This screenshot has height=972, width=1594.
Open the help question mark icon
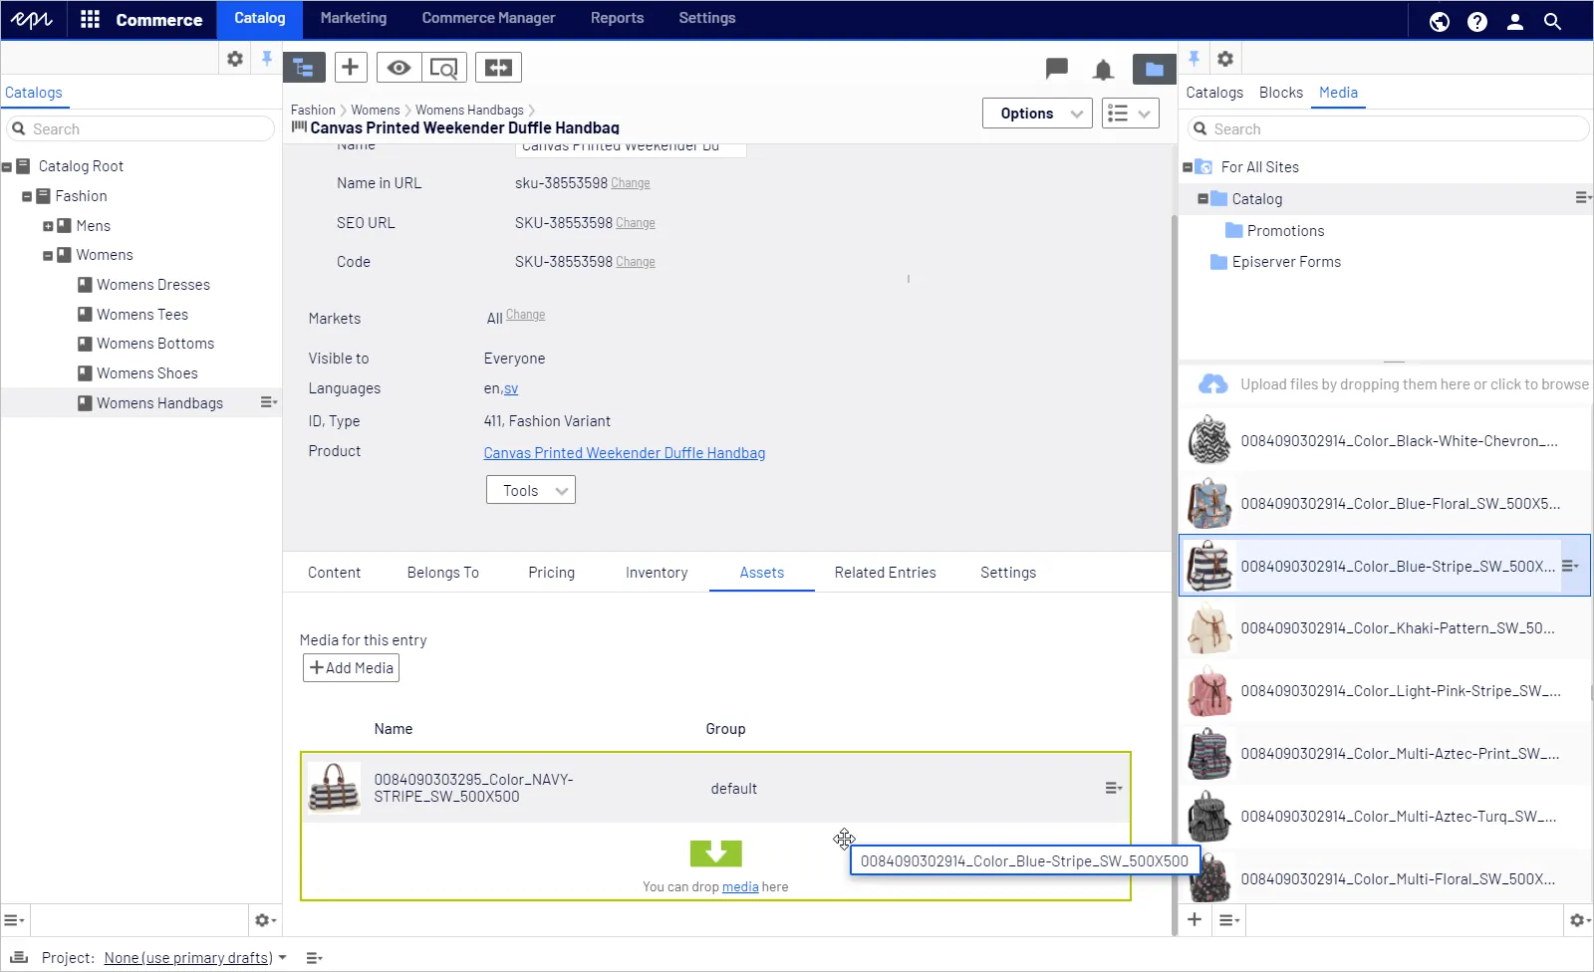click(1477, 21)
